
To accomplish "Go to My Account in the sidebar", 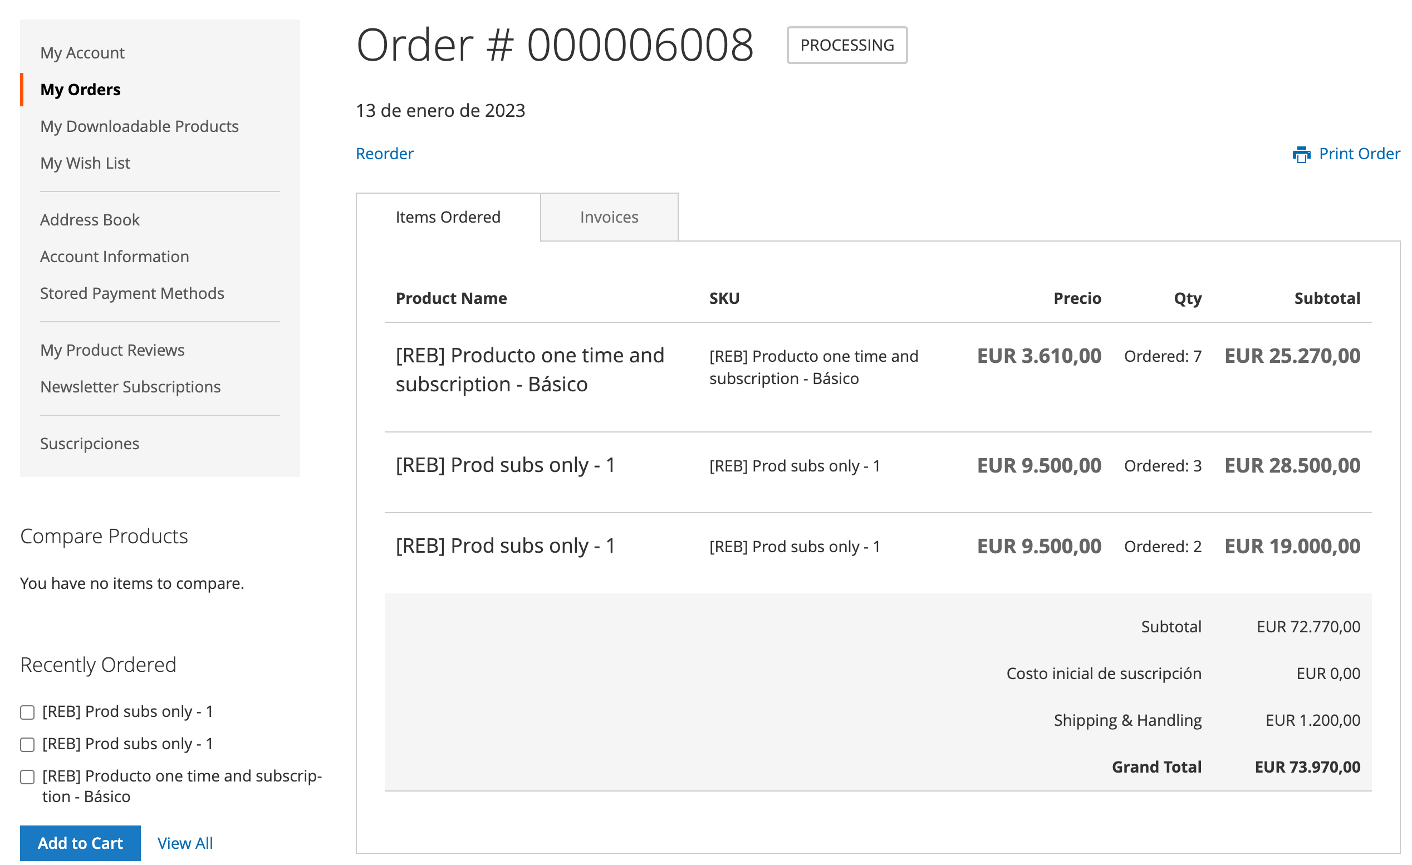I will [x=82, y=53].
